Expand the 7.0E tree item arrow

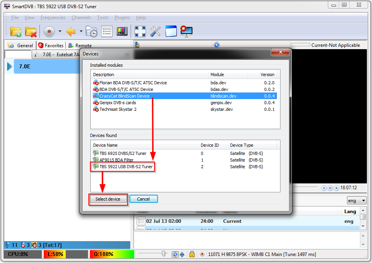pyautogui.click(x=9, y=66)
